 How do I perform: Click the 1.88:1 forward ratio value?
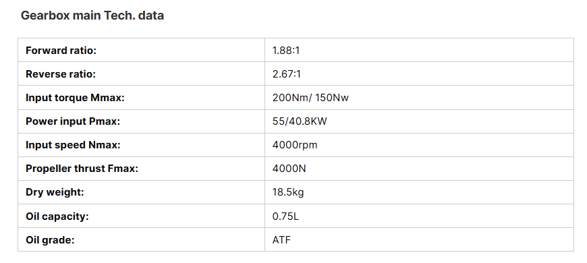pyautogui.click(x=286, y=50)
